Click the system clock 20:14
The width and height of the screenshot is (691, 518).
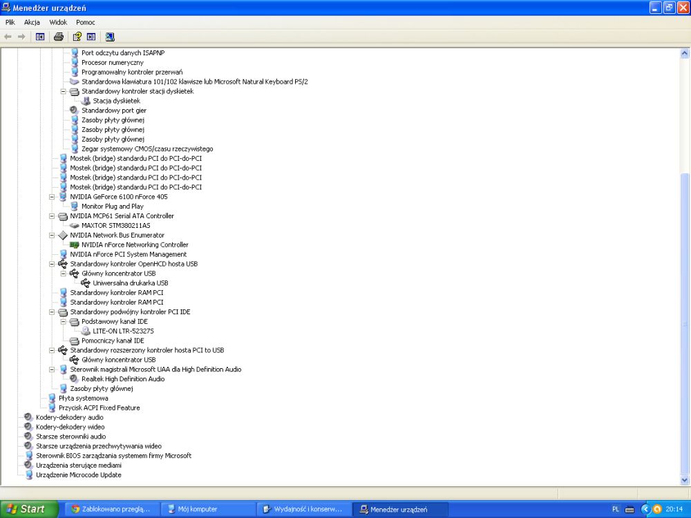pyautogui.click(x=674, y=509)
